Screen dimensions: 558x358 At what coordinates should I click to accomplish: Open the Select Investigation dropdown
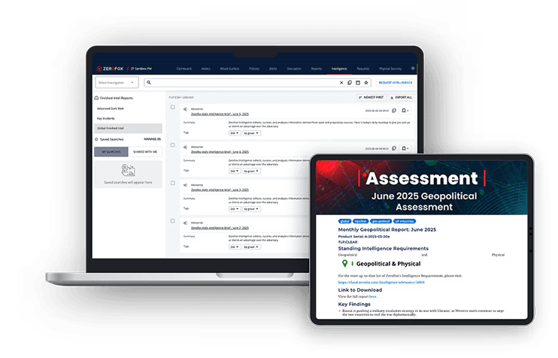(117, 83)
